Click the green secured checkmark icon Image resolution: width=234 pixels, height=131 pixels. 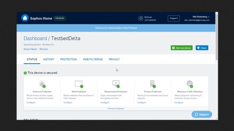pos(25,73)
